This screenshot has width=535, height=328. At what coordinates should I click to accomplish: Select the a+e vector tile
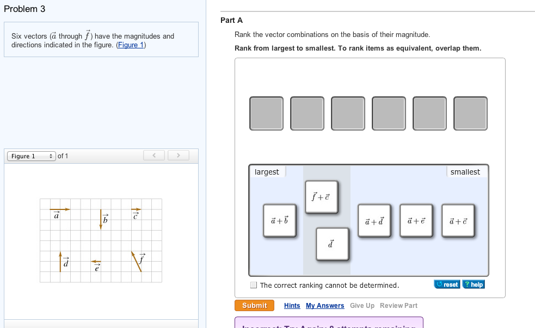click(416, 220)
